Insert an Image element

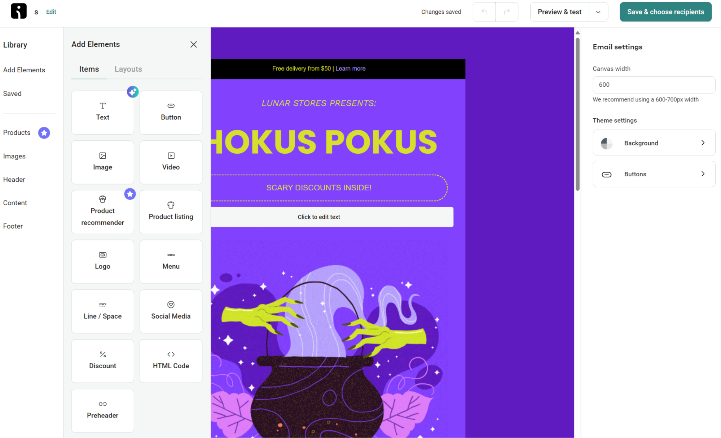102,162
